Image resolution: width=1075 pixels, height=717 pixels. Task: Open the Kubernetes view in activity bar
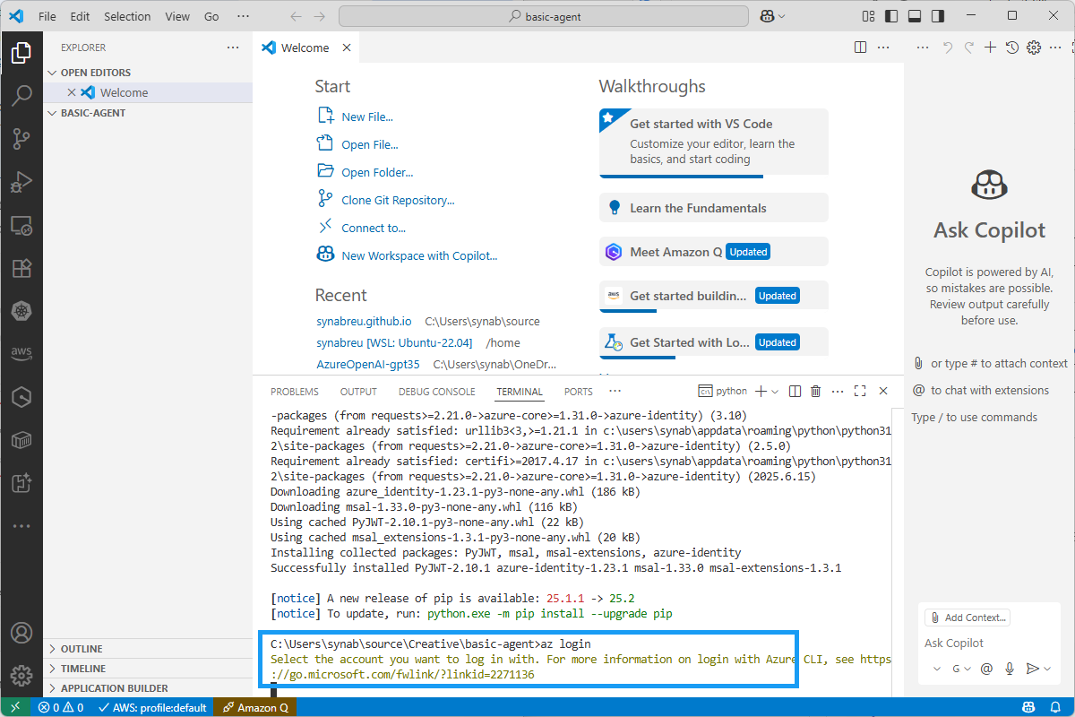point(21,311)
